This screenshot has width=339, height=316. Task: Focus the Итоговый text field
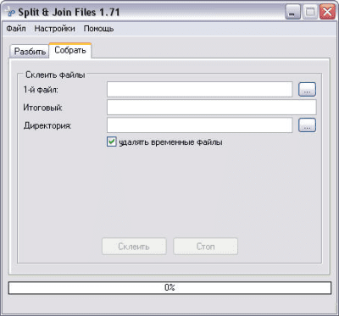(x=211, y=108)
